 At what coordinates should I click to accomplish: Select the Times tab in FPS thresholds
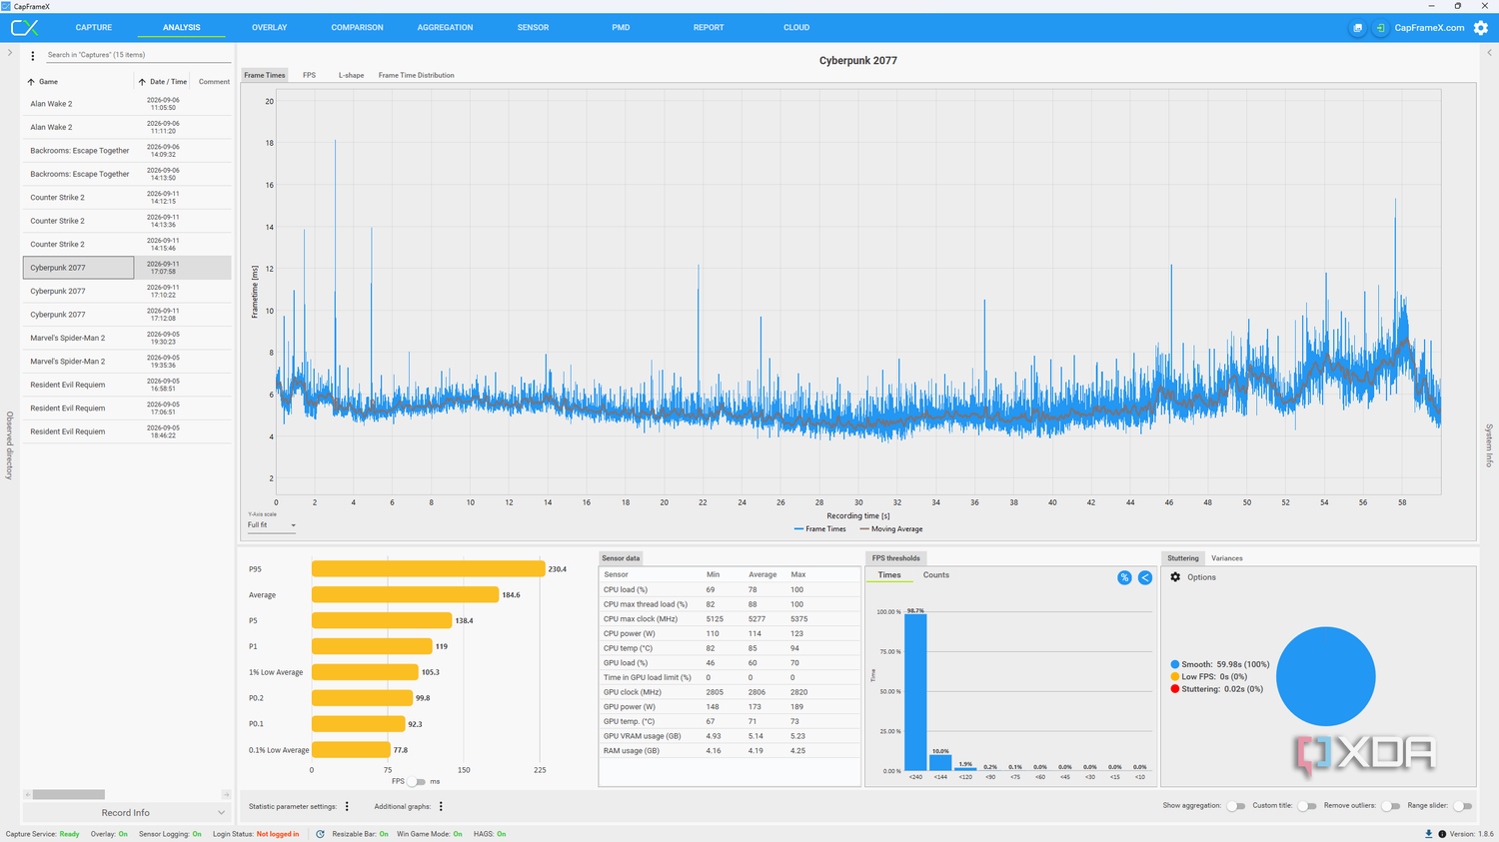point(889,575)
